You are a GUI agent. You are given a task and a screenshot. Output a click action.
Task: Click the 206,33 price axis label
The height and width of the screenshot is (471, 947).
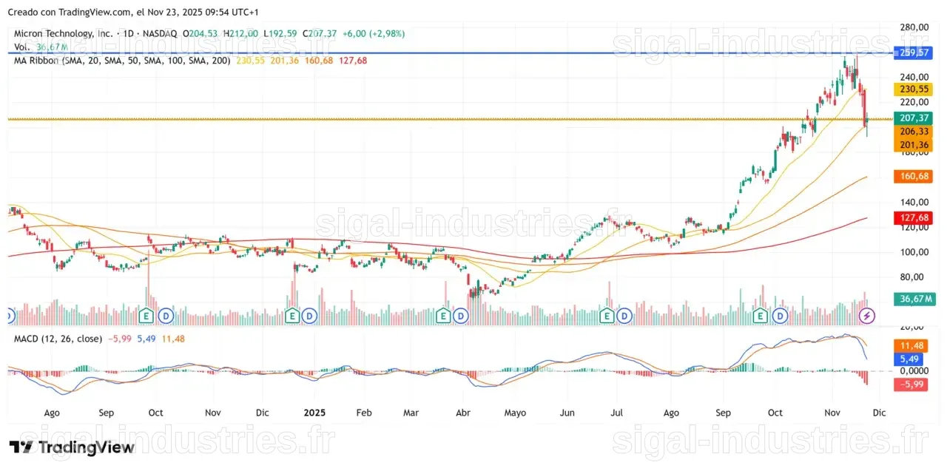click(913, 131)
